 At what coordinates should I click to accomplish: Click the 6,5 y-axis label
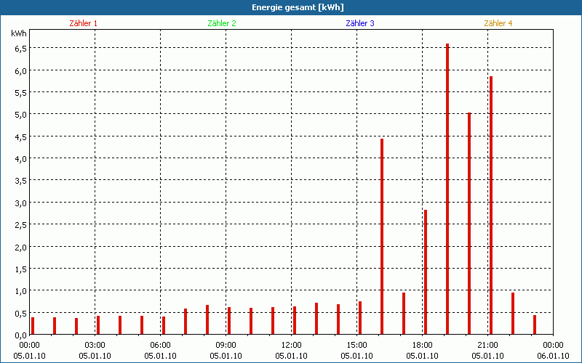[20, 49]
